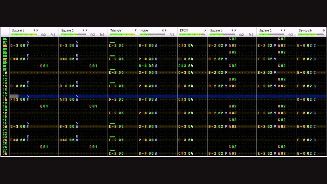Viewport: 327px width, 184px height.
Task: Click the right arrow of the Square 2 beside Sawtooth
Action: pos(285,30)
